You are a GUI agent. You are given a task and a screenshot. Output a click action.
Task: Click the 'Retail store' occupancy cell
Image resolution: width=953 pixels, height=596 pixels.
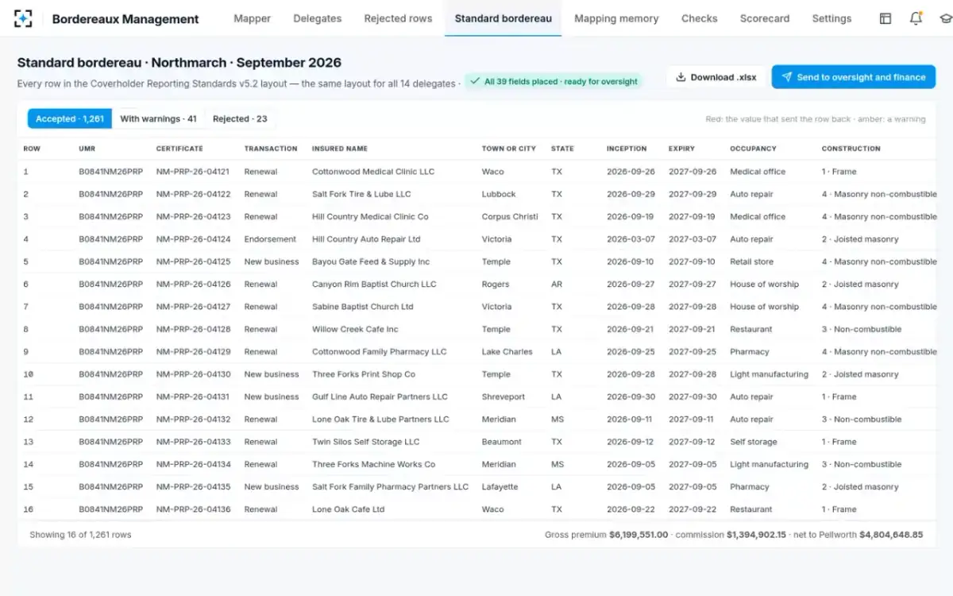coord(751,261)
